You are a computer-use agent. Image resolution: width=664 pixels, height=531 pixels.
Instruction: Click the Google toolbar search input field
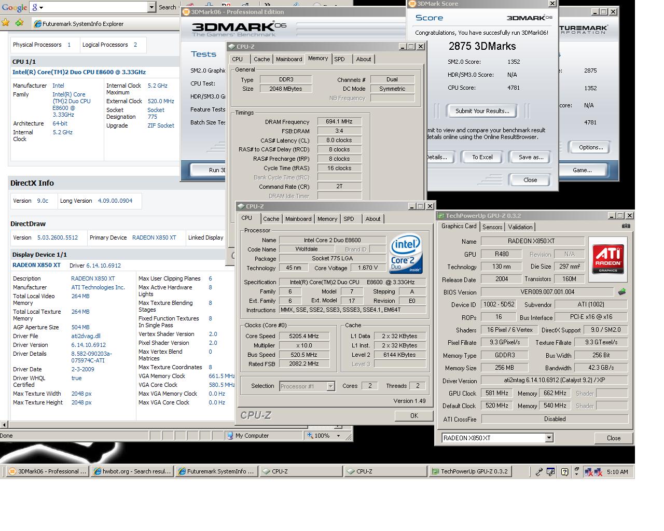(96, 7)
